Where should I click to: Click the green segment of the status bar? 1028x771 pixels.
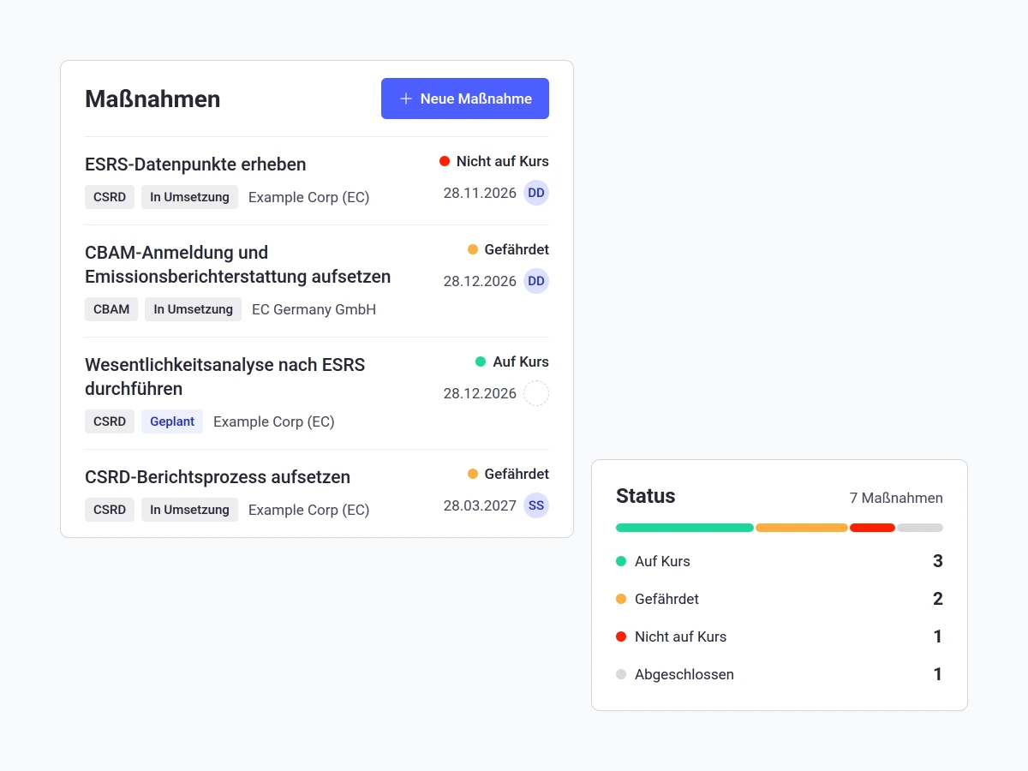684,528
